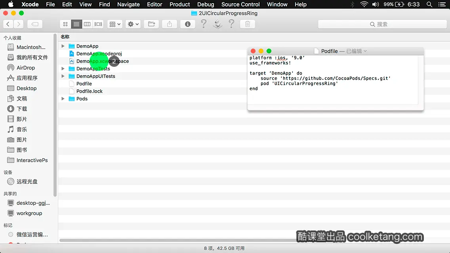Select the DemoApp folder row
Screen dimensions: 450x253
click(x=87, y=46)
